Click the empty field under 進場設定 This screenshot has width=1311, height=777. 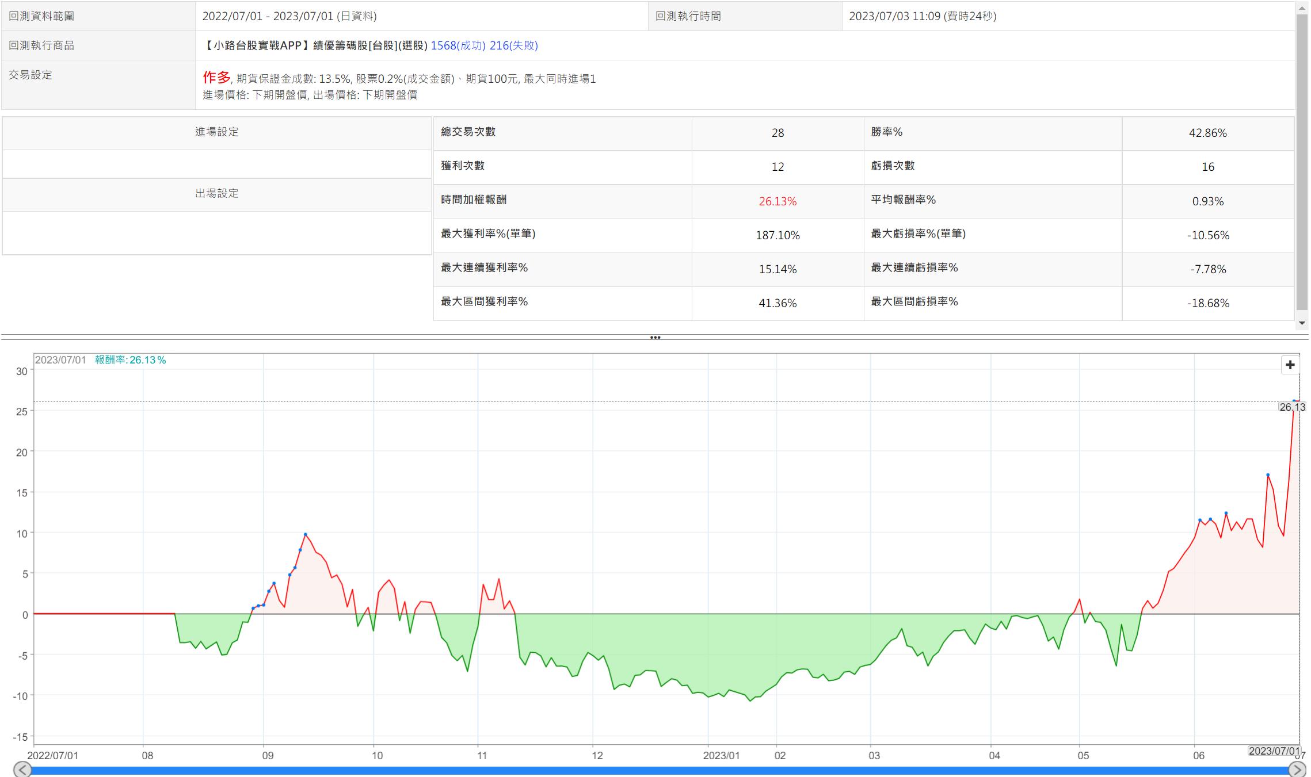(x=216, y=164)
